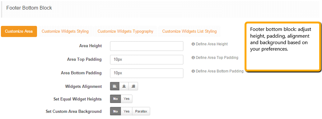Click the info icon beside Define Area Height
Image resolution: width=322 pixels, height=119 pixels.
pyautogui.click(x=193, y=44)
